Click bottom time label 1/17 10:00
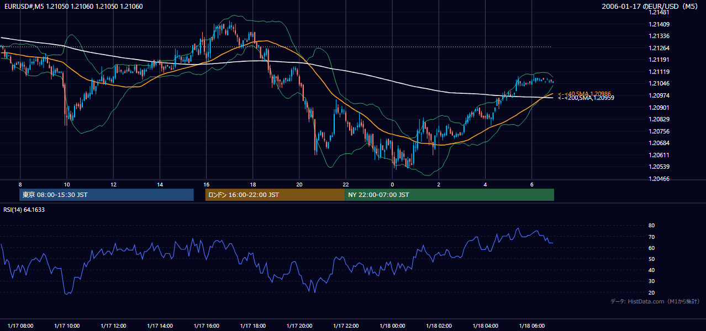The width and height of the screenshot is (706, 331). tap(67, 325)
